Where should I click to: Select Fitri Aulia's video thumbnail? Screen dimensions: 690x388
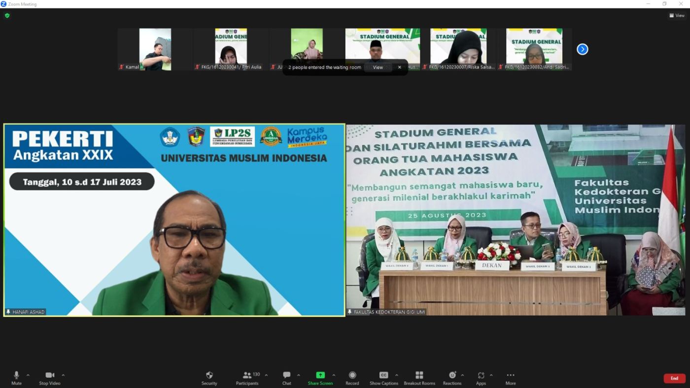click(x=231, y=49)
